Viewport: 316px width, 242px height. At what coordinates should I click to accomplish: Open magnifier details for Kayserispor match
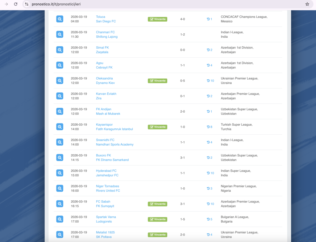[60, 127]
